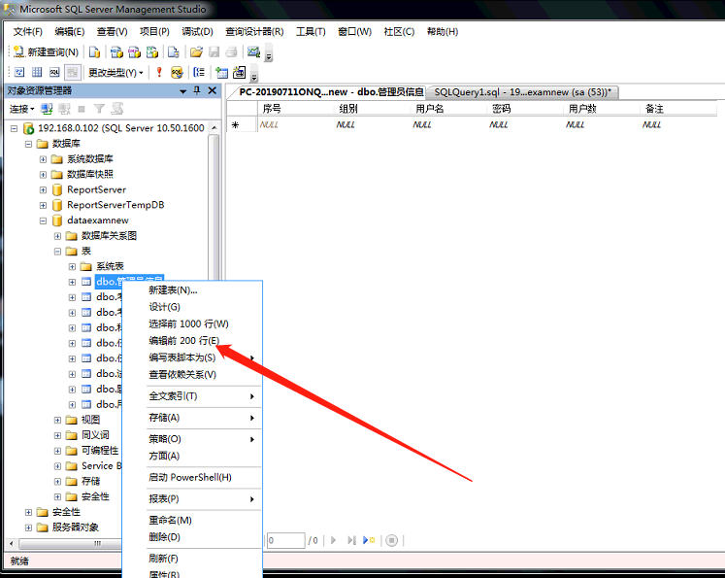Click the 新建查询 (New Query) toolbar button
Viewport: 725px width, 578px height.
[x=46, y=51]
